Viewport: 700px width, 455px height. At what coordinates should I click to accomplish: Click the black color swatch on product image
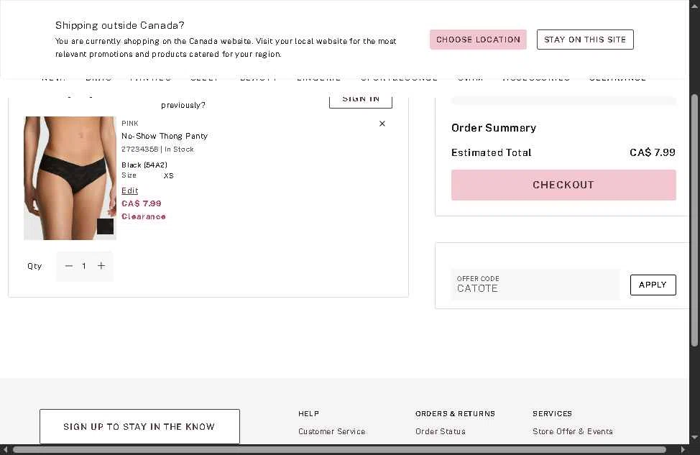(x=106, y=226)
